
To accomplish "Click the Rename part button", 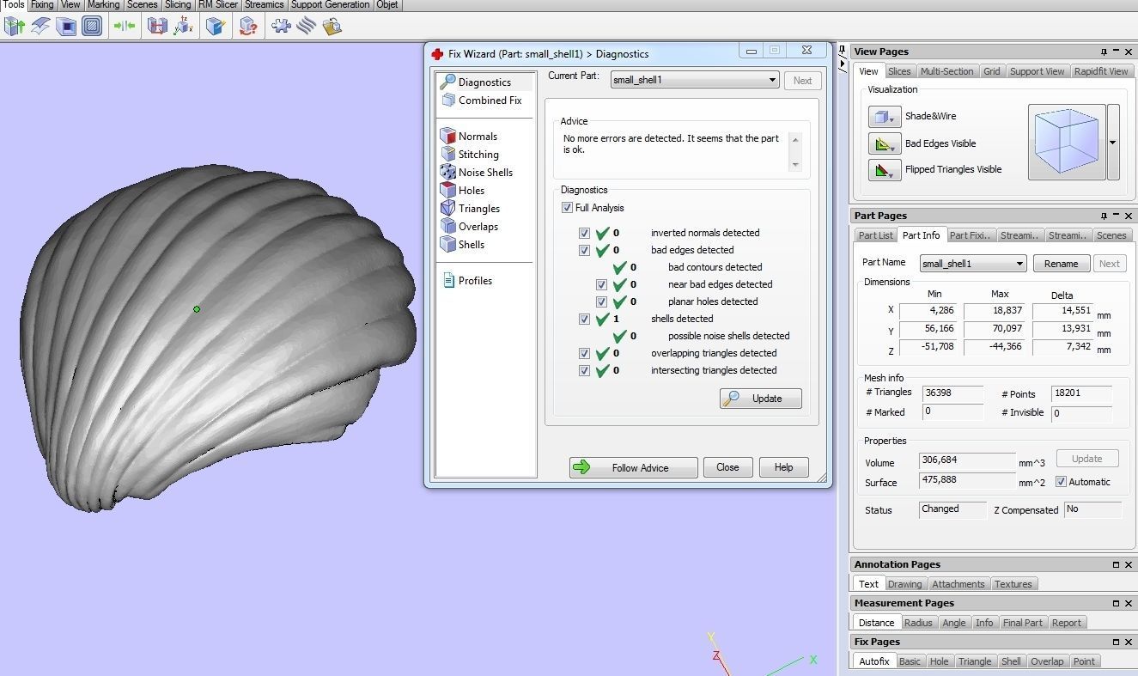I will [1062, 264].
